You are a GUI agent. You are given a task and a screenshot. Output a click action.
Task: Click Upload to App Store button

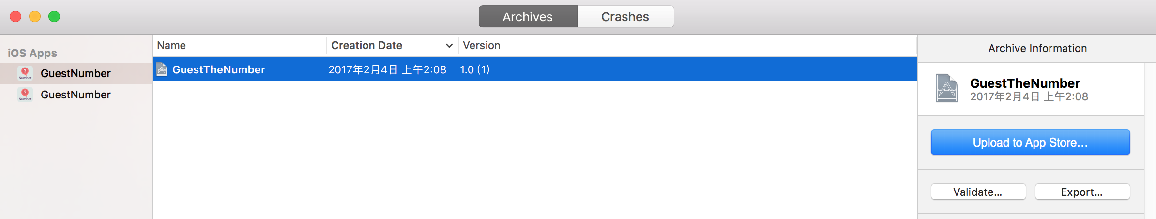pos(1030,142)
